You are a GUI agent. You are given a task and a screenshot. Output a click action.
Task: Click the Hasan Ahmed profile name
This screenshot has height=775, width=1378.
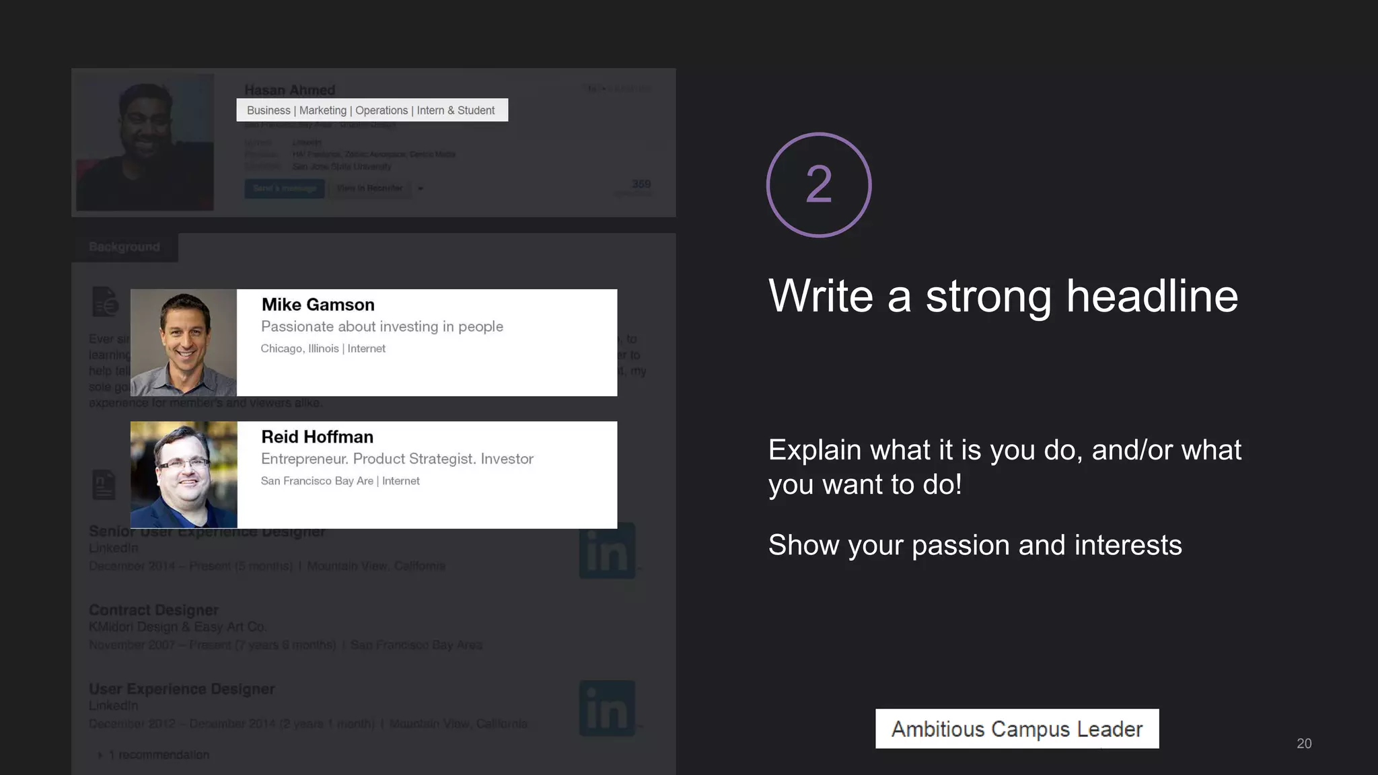click(289, 90)
